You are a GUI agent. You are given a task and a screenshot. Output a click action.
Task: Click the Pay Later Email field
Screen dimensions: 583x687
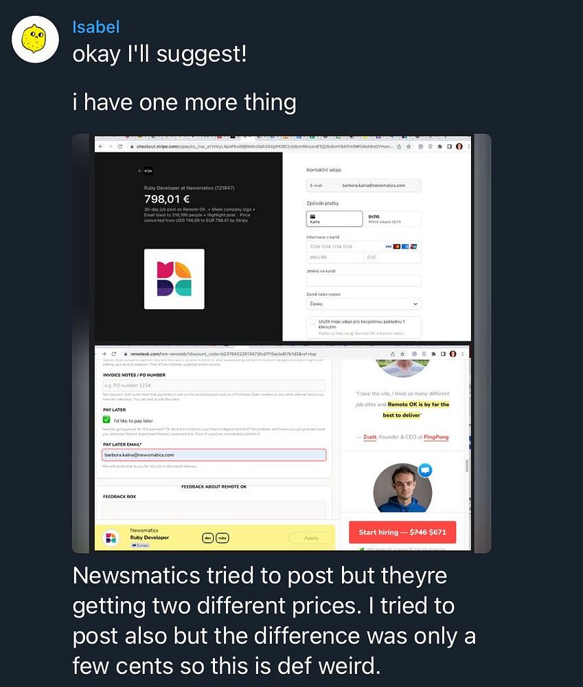click(x=214, y=455)
